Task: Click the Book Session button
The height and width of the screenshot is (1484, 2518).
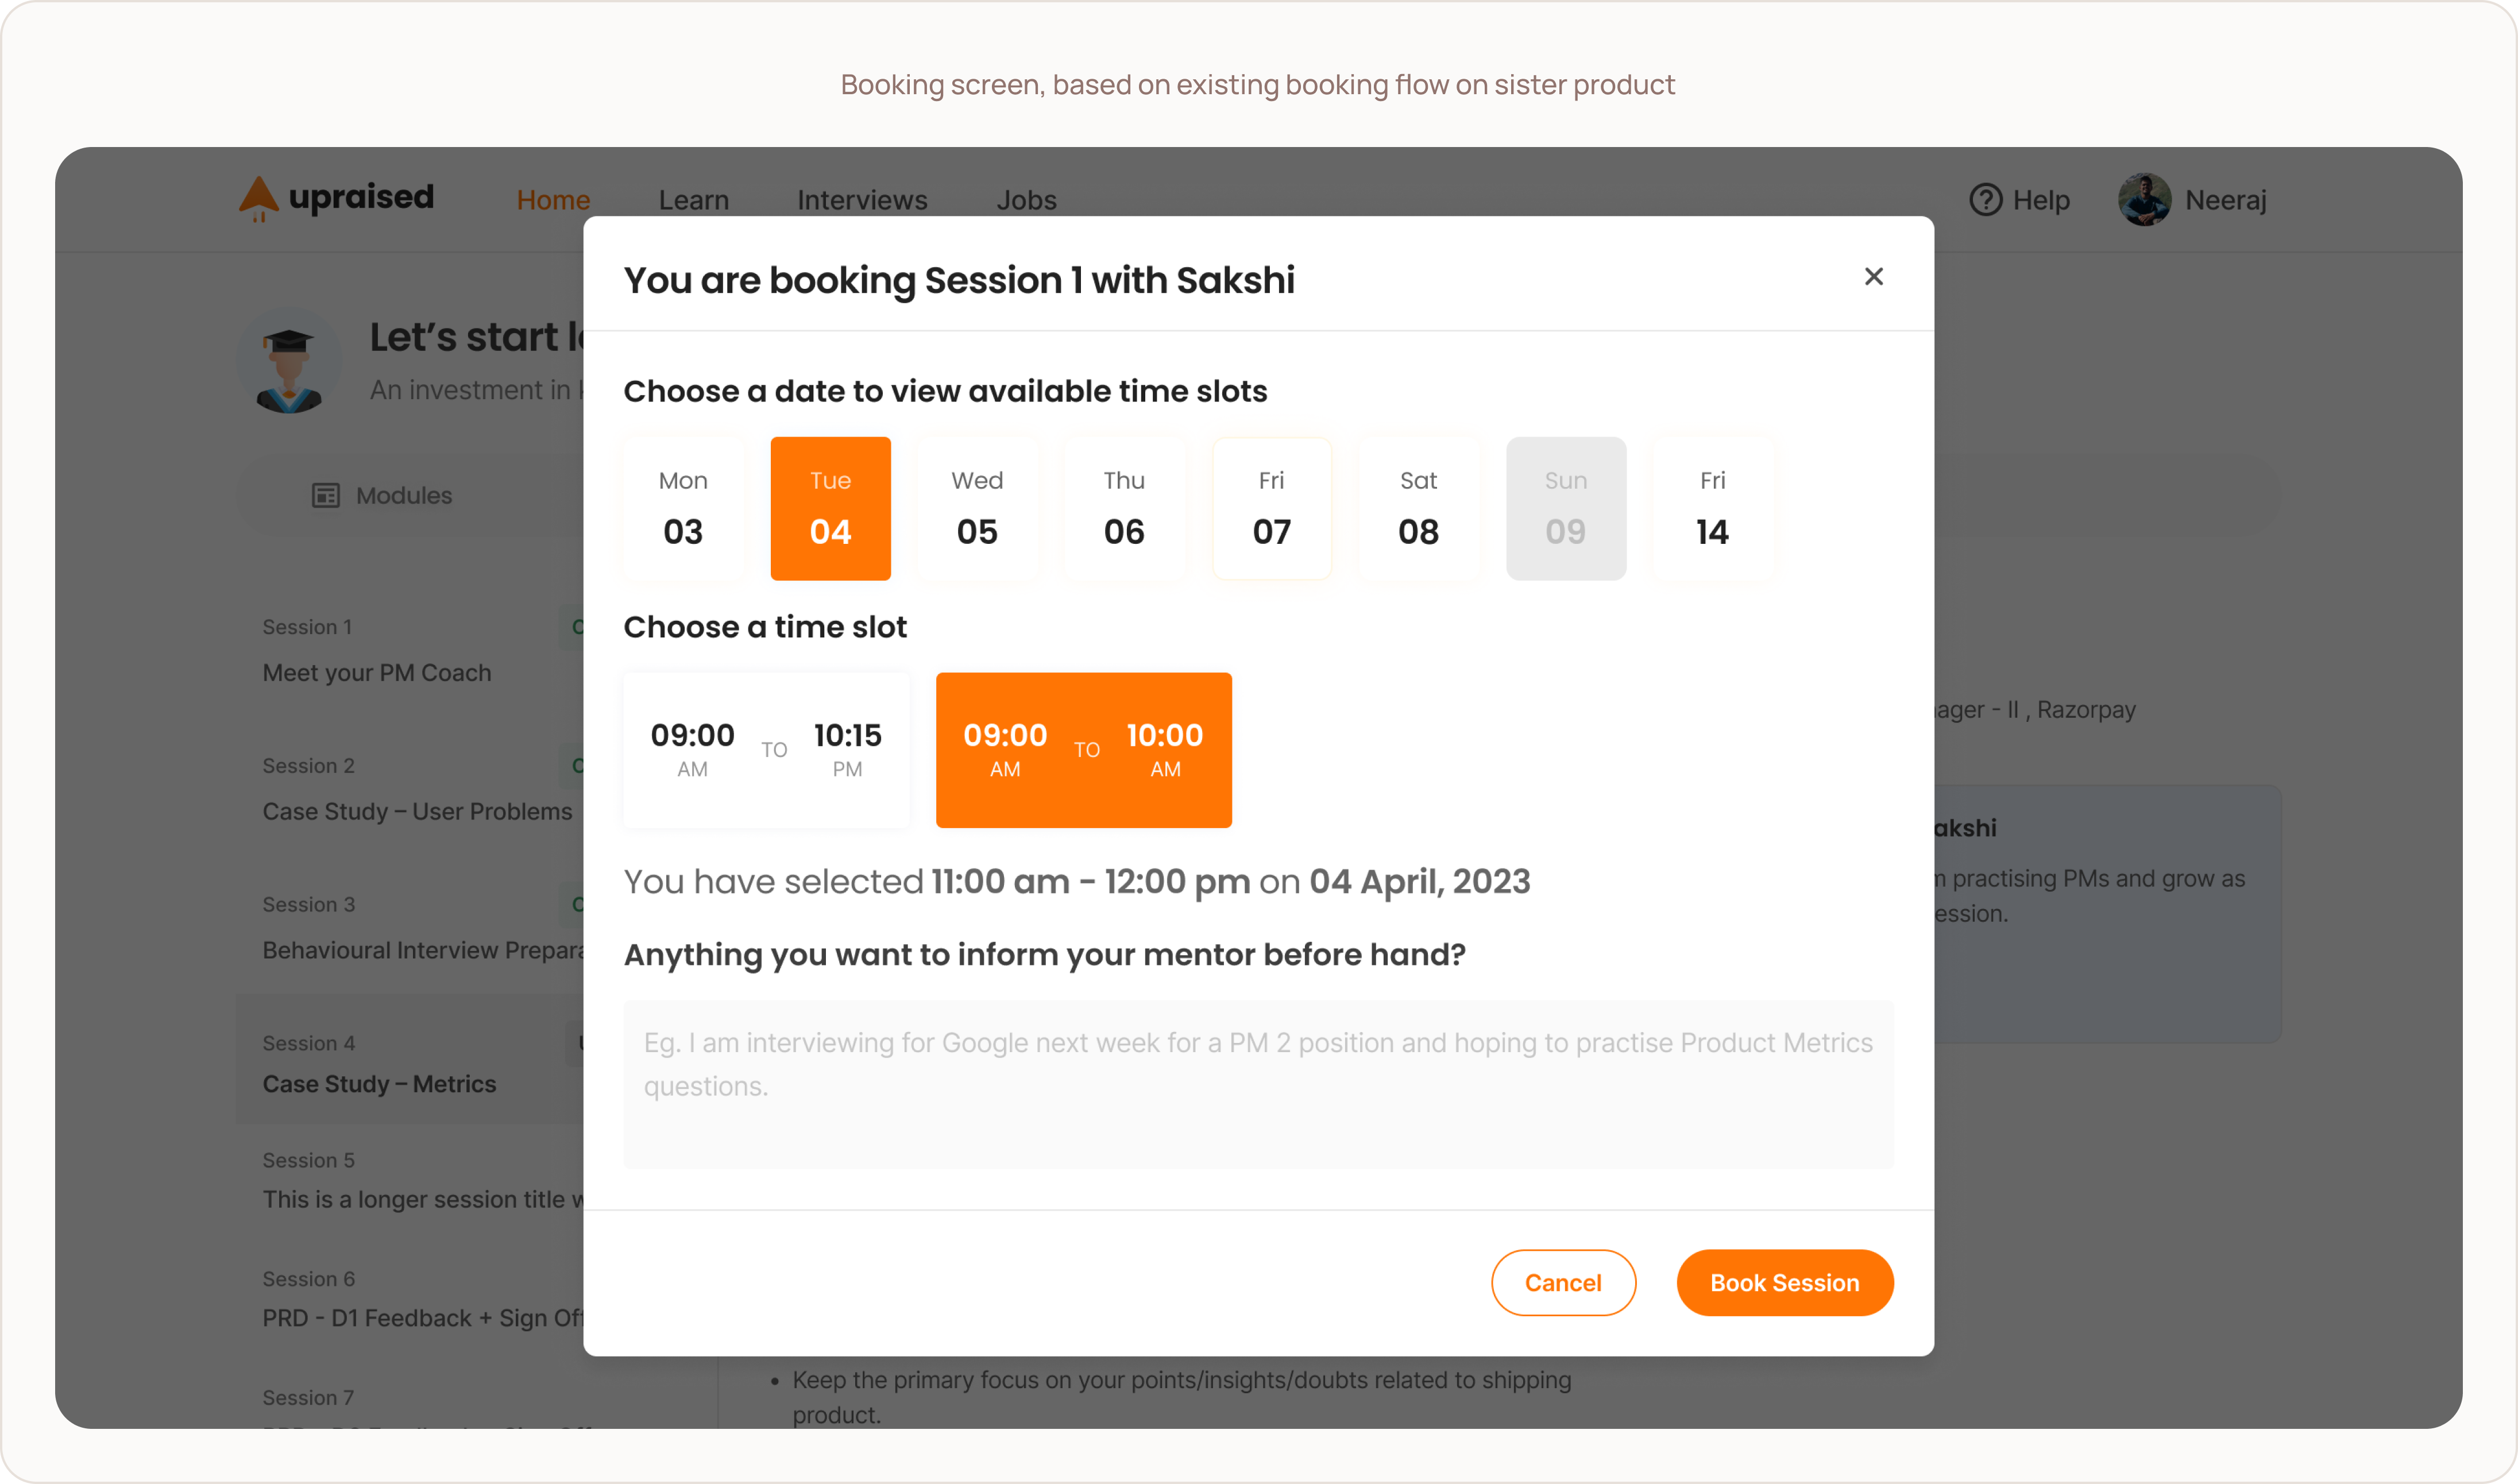Action: 1784,1283
